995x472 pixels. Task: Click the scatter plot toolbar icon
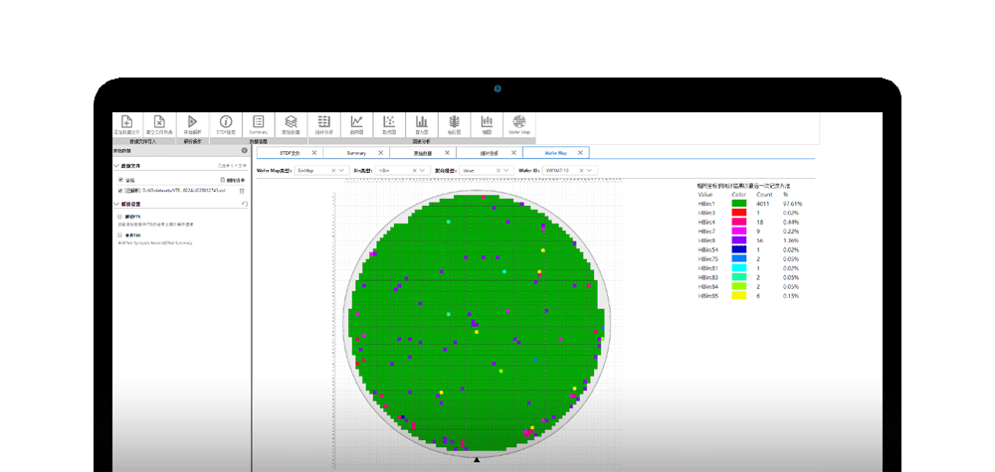pyautogui.click(x=389, y=121)
